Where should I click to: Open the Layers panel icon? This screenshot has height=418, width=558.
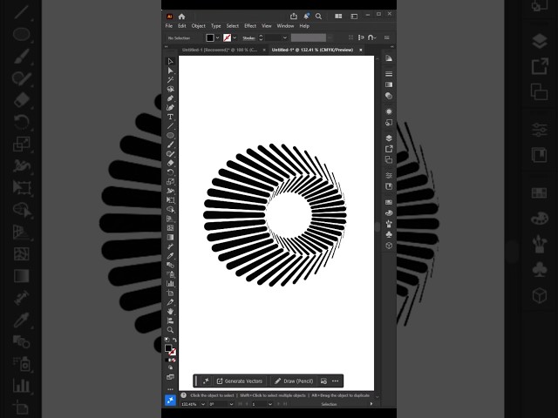(x=389, y=138)
